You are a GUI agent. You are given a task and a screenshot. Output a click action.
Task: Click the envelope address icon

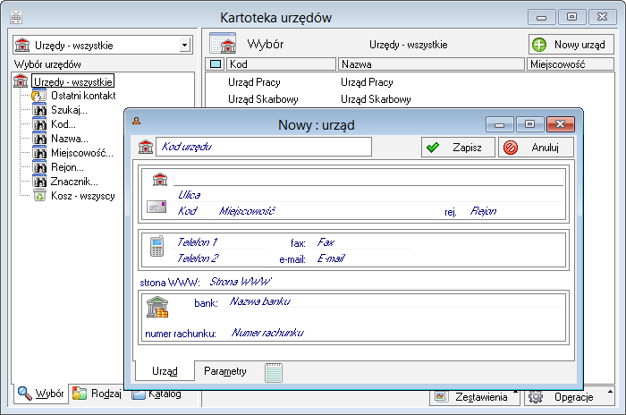[156, 207]
